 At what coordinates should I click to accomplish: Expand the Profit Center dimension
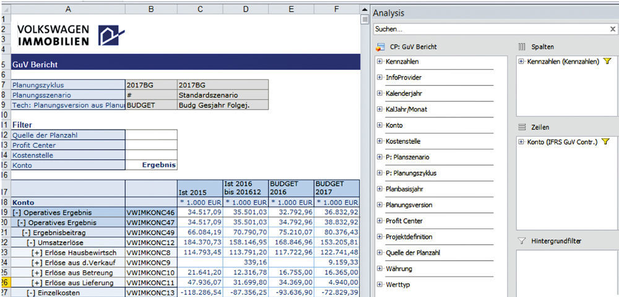(x=379, y=220)
